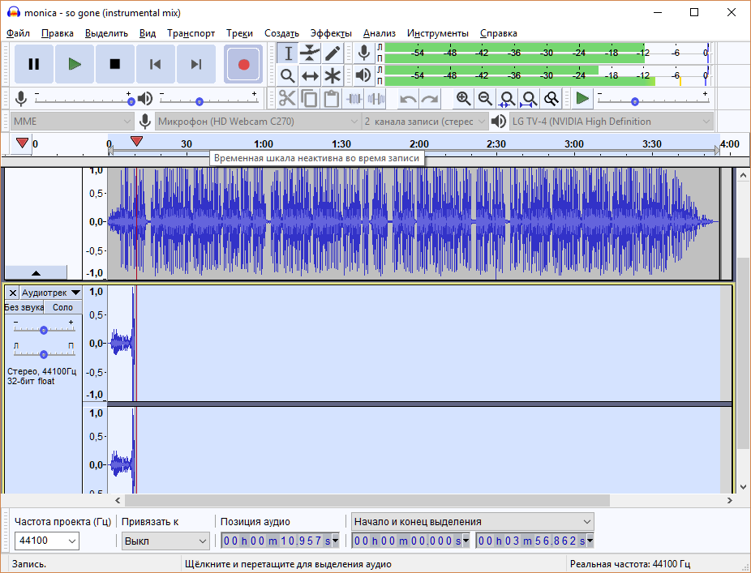Click the horizontal scrollbar thumb

point(367,500)
